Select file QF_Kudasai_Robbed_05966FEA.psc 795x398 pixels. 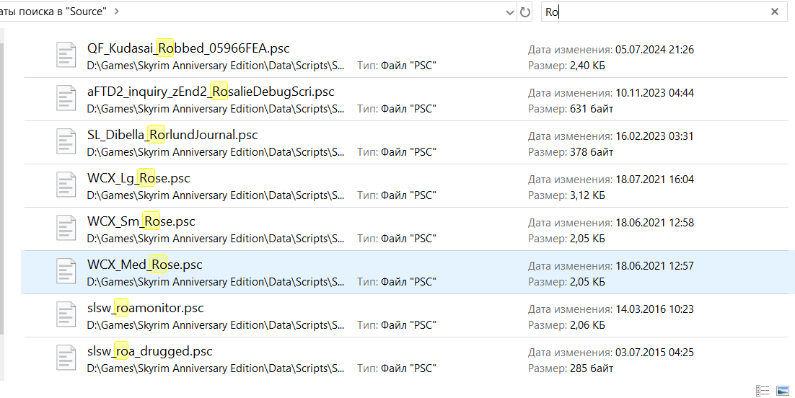(x=188, y=48)
